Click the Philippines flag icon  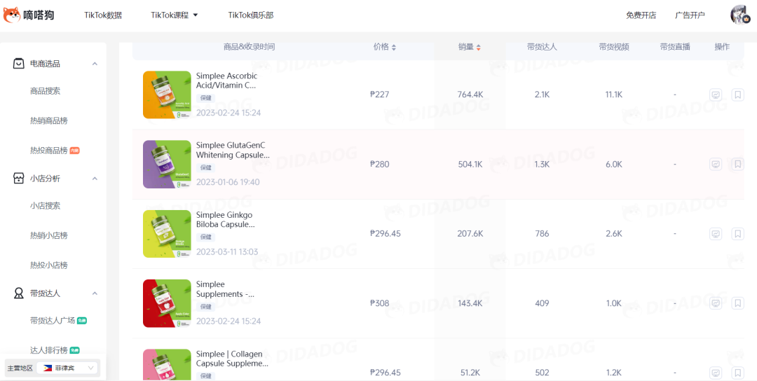(x=48, y=368)
